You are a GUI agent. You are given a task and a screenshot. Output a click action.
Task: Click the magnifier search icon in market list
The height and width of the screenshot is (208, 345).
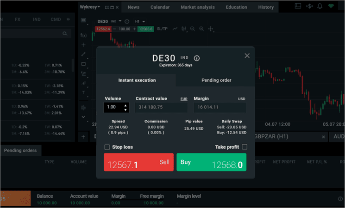[65, 34]
